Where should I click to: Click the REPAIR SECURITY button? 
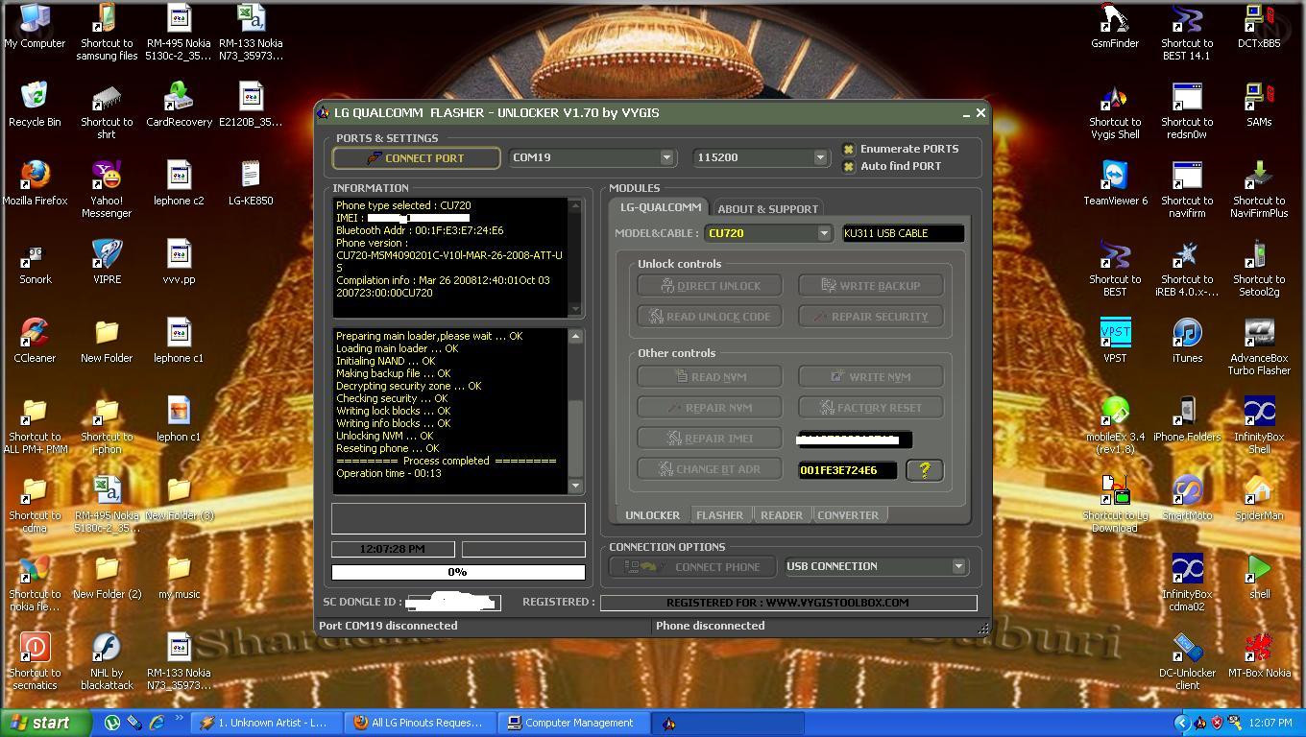coord(870,316)
